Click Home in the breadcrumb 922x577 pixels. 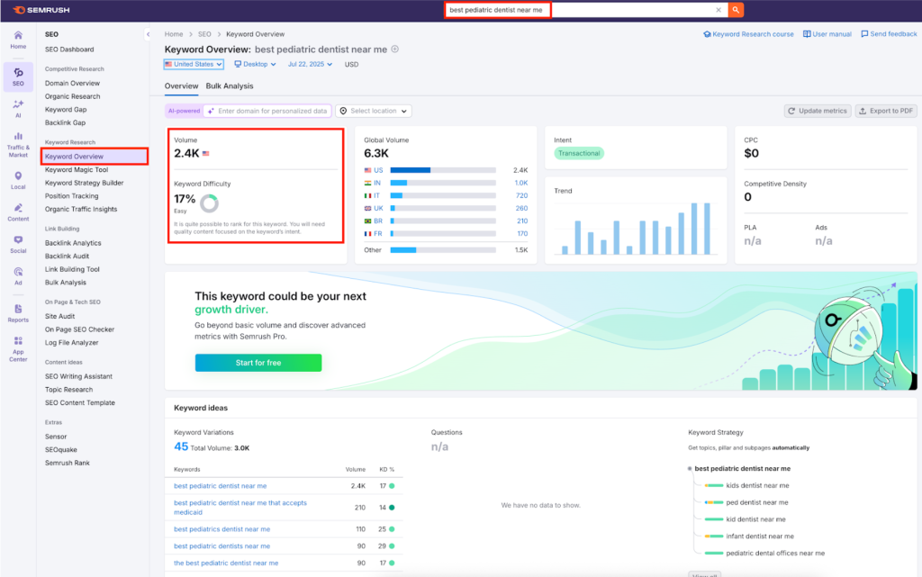[x=174, y=34]
